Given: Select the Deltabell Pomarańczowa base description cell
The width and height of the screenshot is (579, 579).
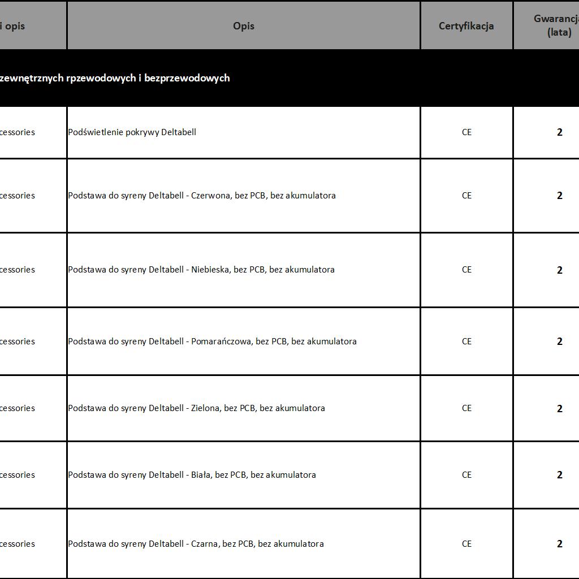Looking at the screenshot, I should 244,341.
